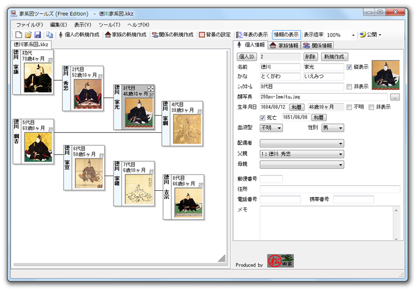Open a file with the folder icon
The image size is (417, 290).
click(28, 35)
